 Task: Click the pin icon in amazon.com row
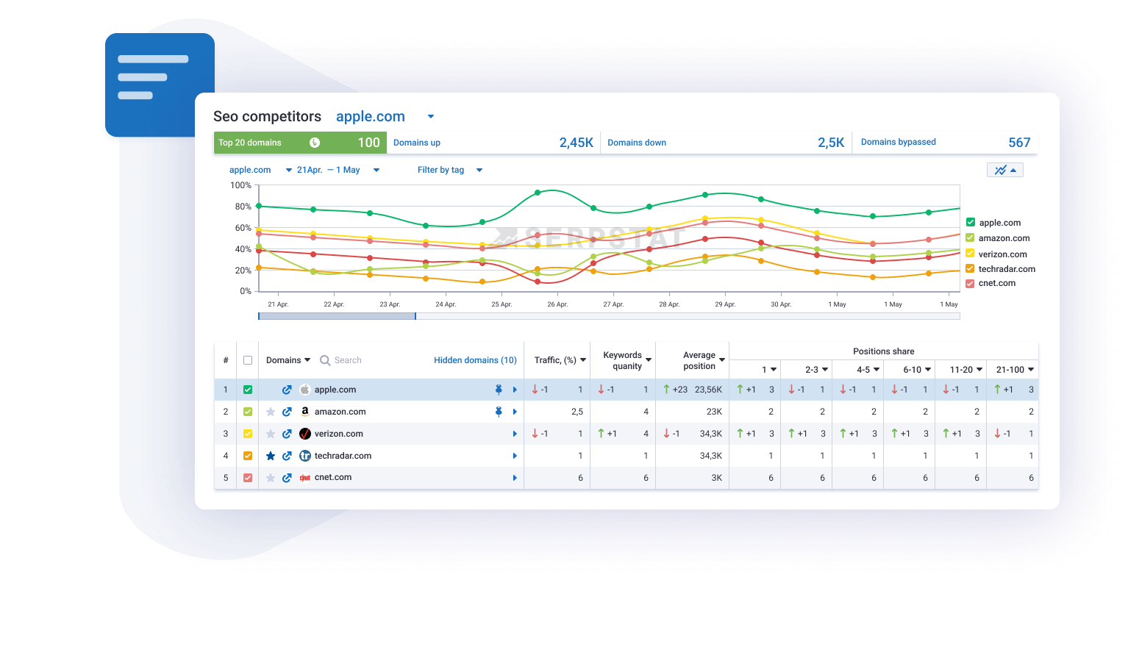coord(499,412)
